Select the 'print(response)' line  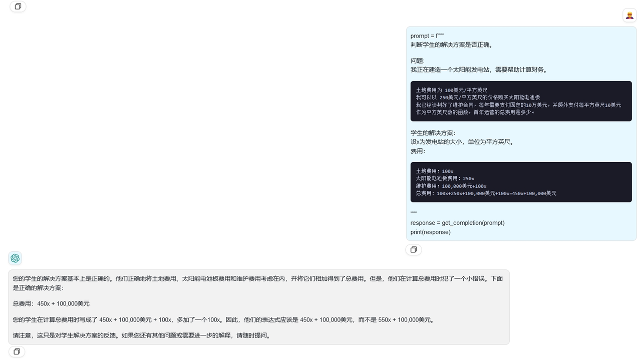point(430,232)
